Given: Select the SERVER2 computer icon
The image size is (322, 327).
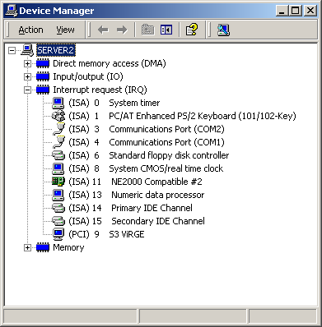Looking at the screenshot, I should (x=27, y=50).
